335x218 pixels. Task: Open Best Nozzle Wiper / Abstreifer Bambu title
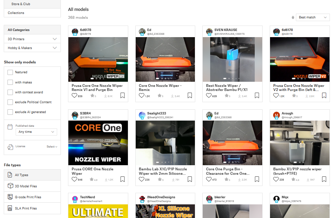coord(227,88)
